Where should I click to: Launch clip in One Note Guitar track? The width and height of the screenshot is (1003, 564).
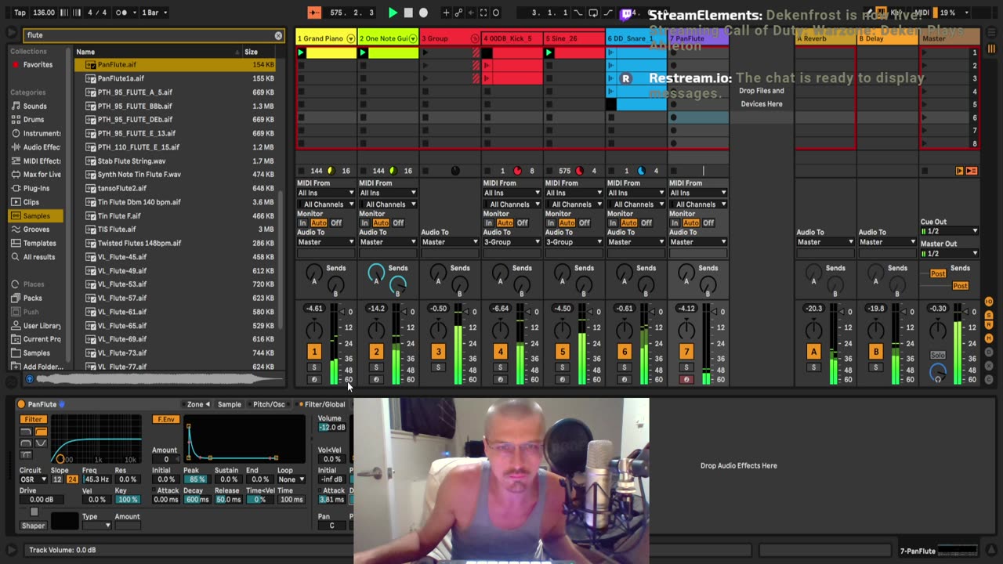point(363,52)
